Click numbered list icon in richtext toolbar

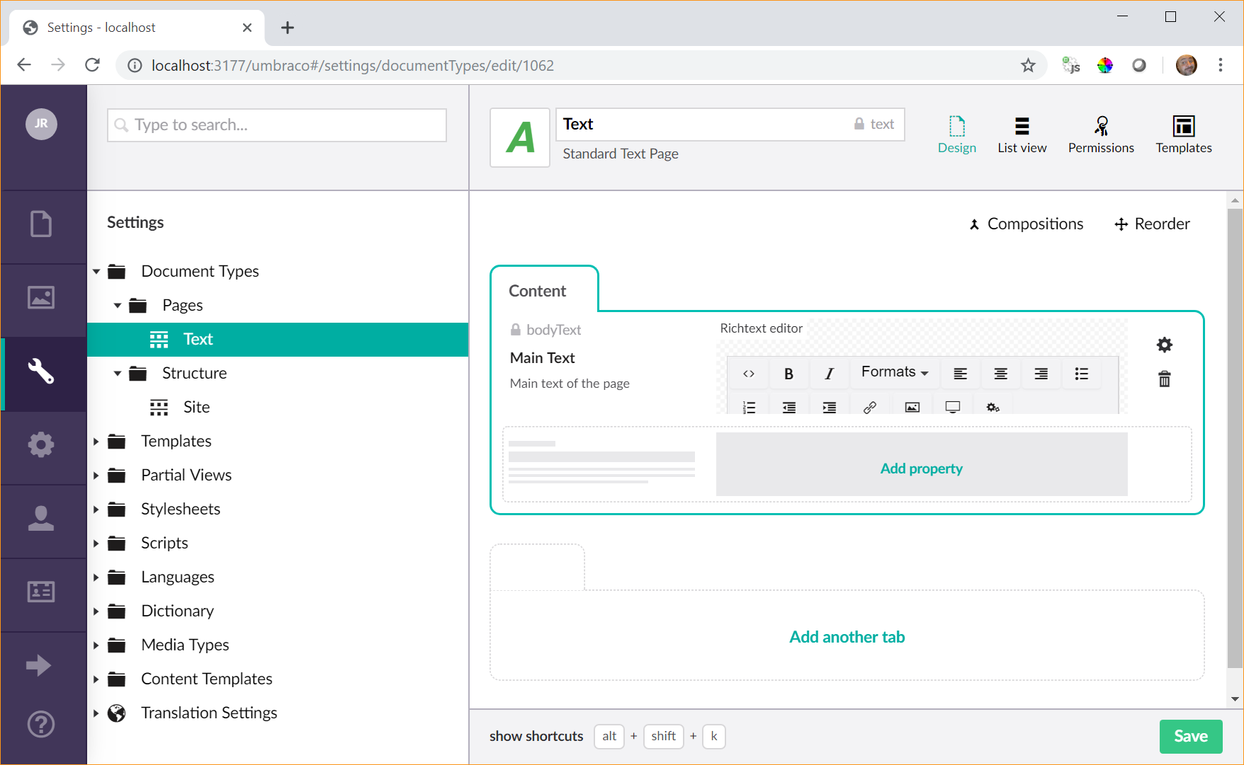[749, 407]
